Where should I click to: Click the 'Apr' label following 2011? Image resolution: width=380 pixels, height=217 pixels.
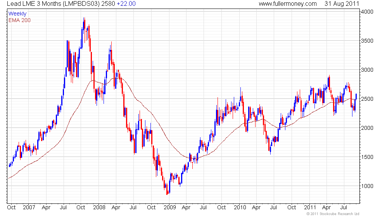(x=326, y=208)
